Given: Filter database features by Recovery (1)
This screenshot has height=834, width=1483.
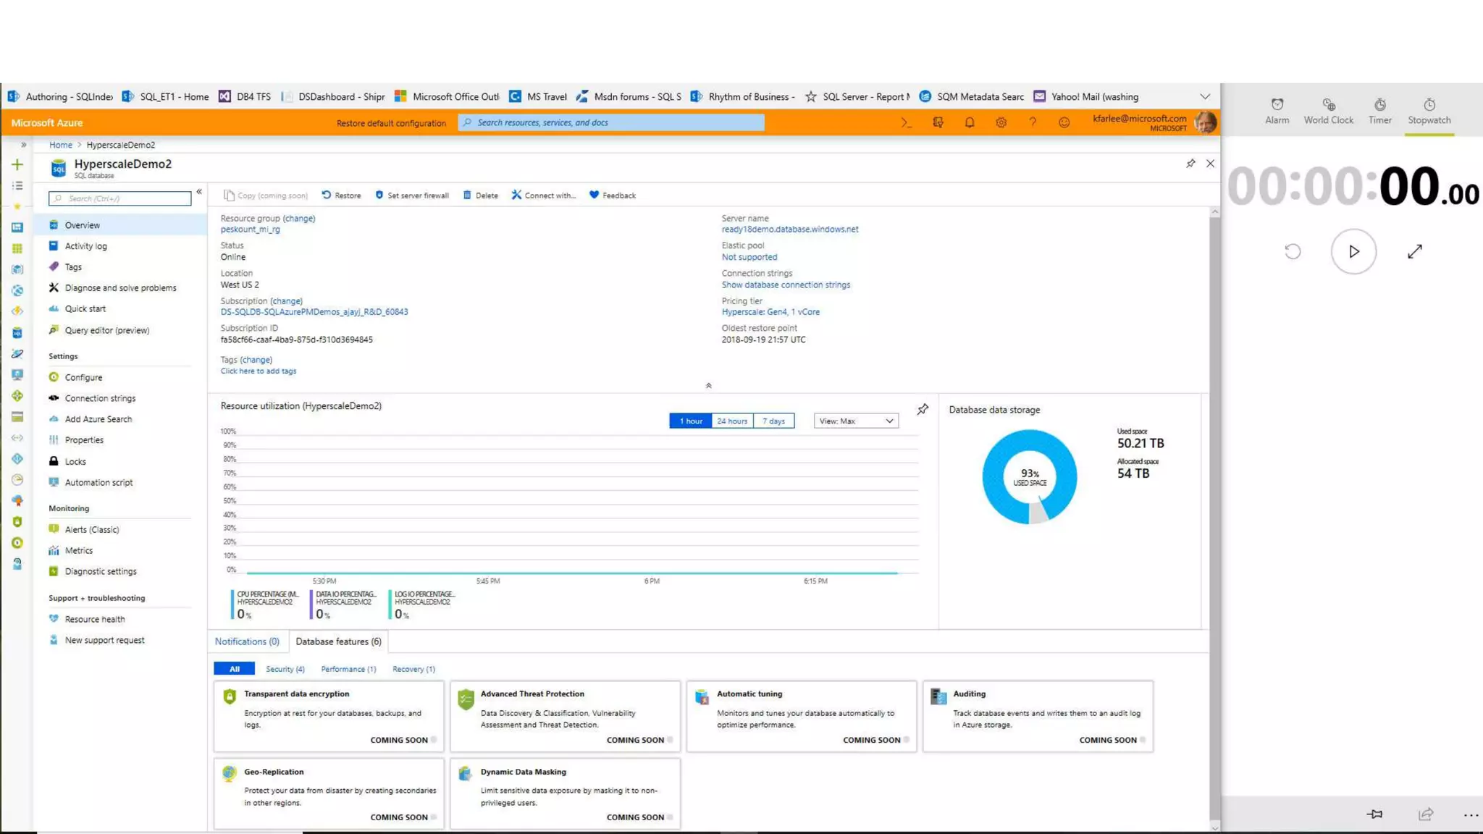Looking at the screenshot, I should (413, 669).
